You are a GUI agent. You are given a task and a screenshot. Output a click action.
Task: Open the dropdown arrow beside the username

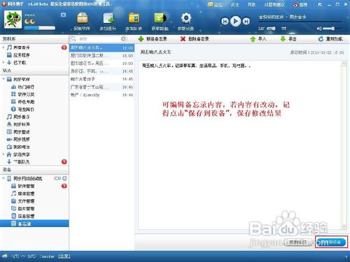(x=63, y=15)
